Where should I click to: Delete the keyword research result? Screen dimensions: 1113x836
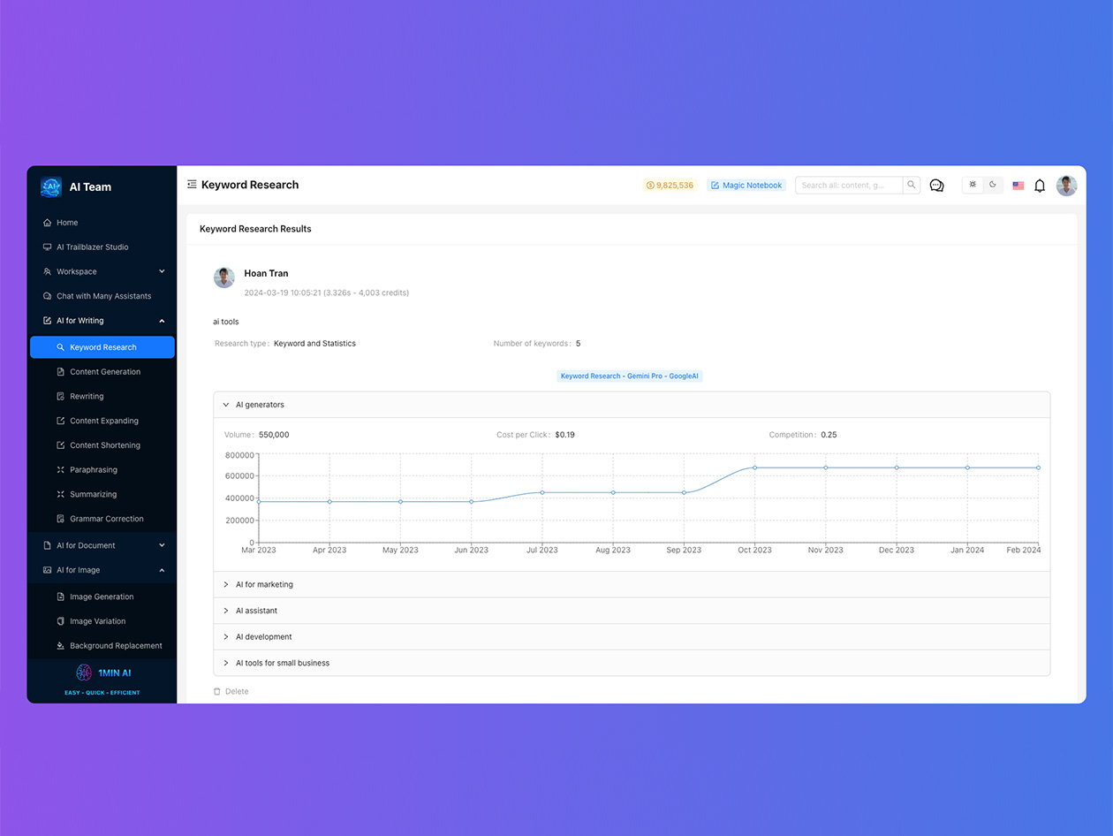click(x=231, y=691)
